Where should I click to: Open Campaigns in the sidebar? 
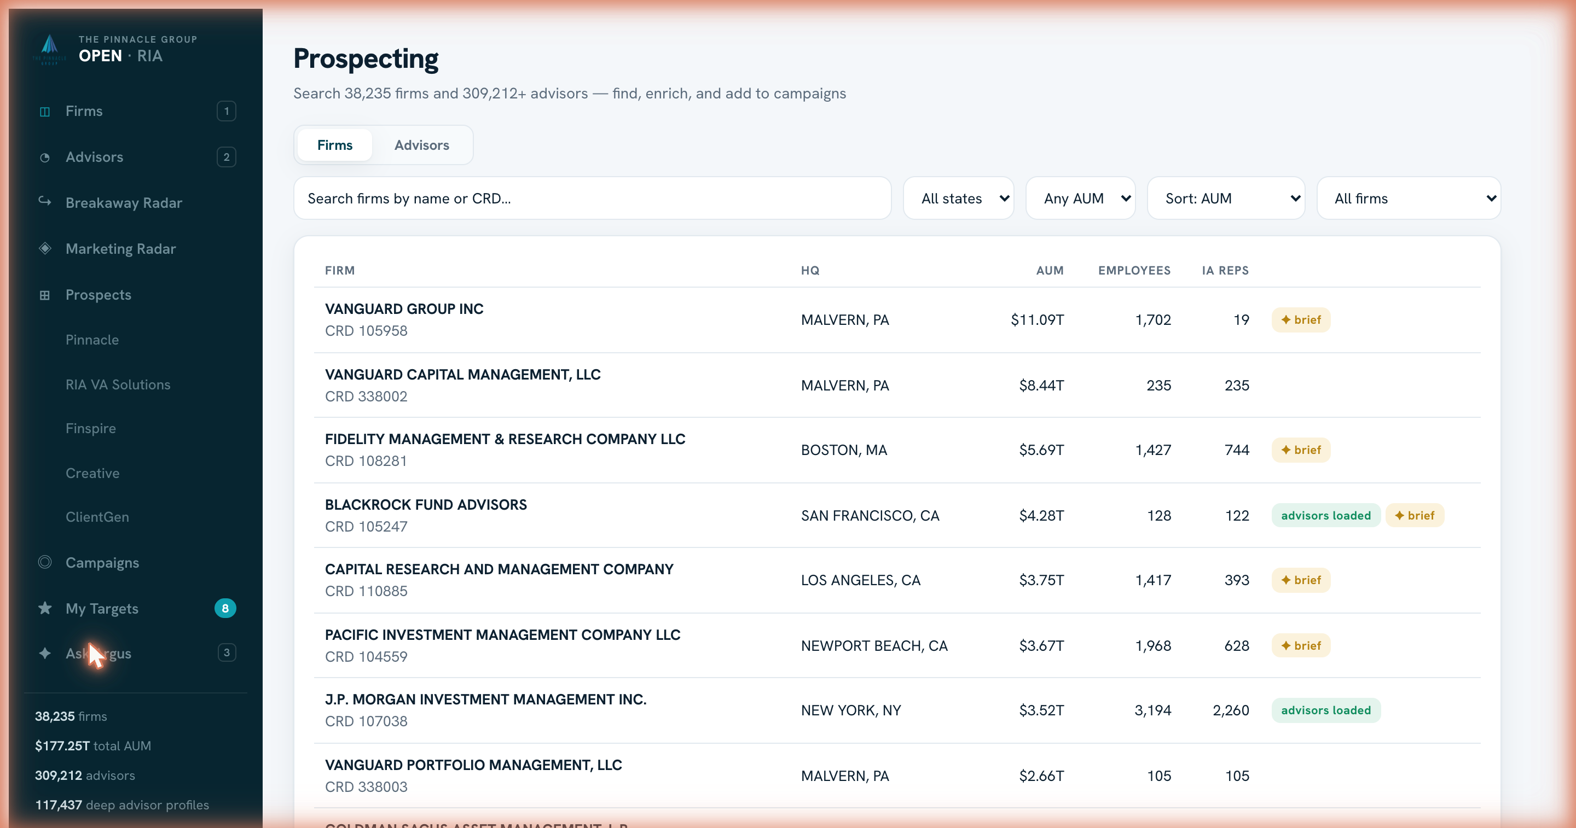pyautogui.click(x=136, y=562)
